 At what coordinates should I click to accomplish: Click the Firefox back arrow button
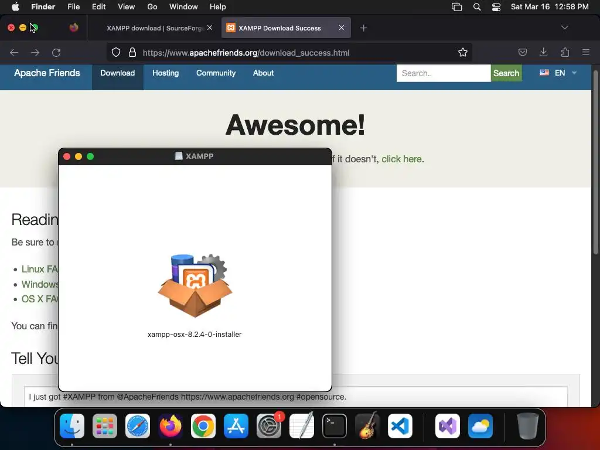pos(14,52)
